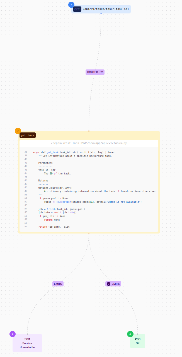
Task: Click the orange function icon on get_task
Action: 18,131
